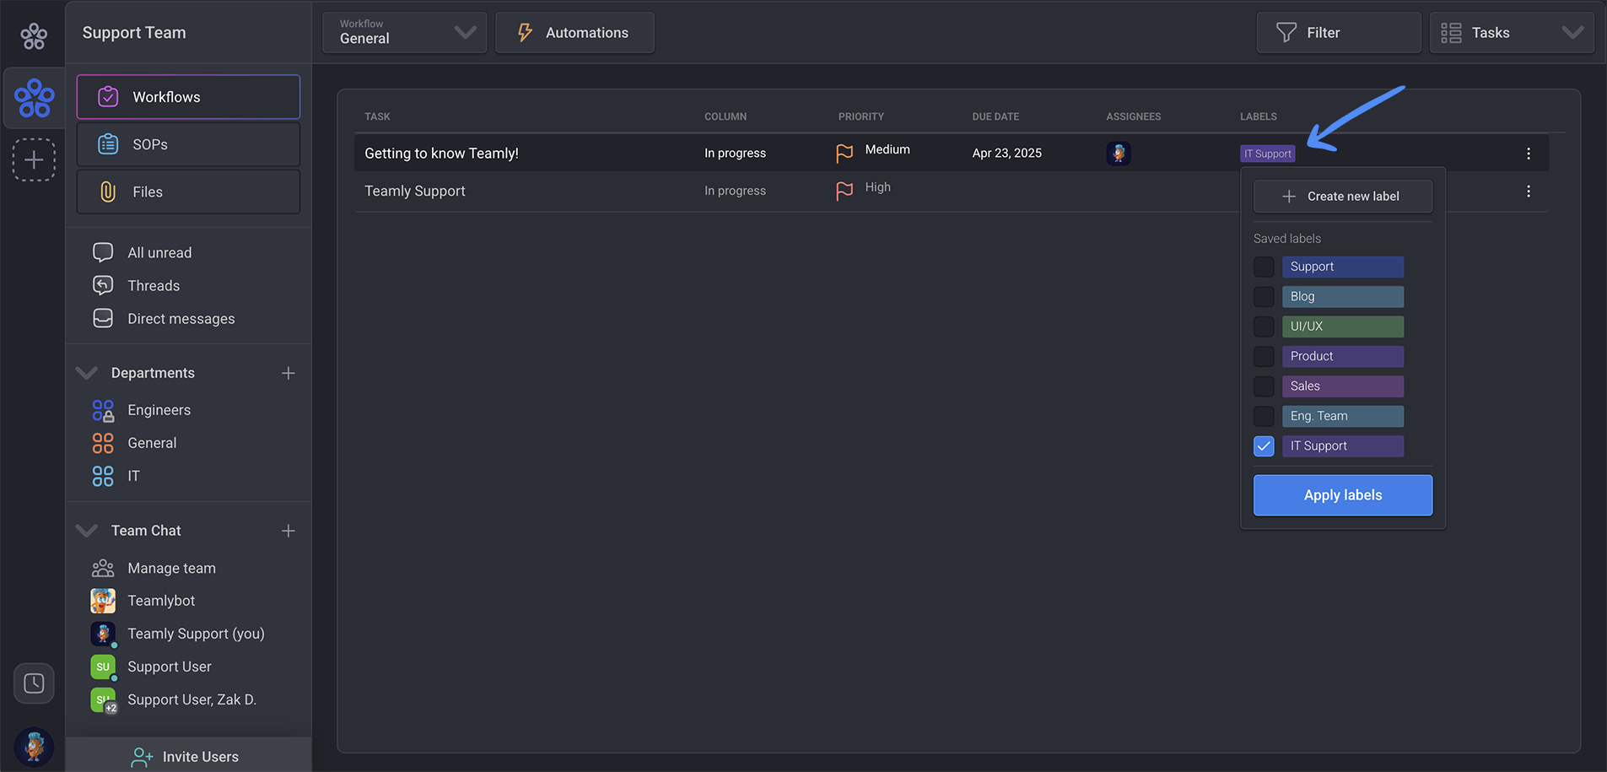The height and width of the screenshot is (772, 1607).
Task: Select the purple Sales label swatch
Action: [1343, 386]
